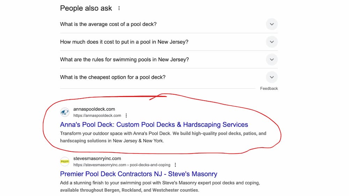Click the https://annaspooldeck.com URL text
Viewport: 349px width, 196px height.
pos(97,116)
